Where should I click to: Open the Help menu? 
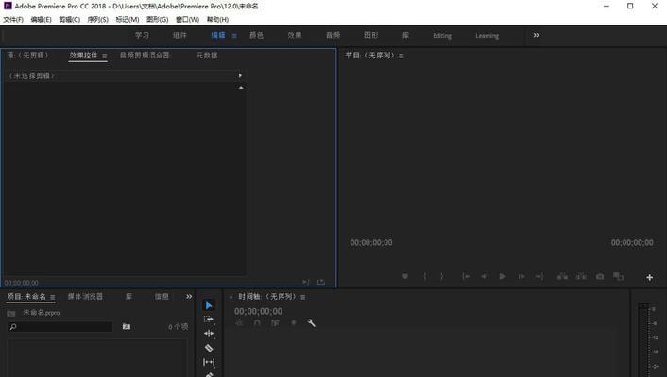tap(217, 20)
